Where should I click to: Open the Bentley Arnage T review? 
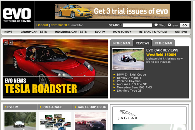(x=129, y=78)
